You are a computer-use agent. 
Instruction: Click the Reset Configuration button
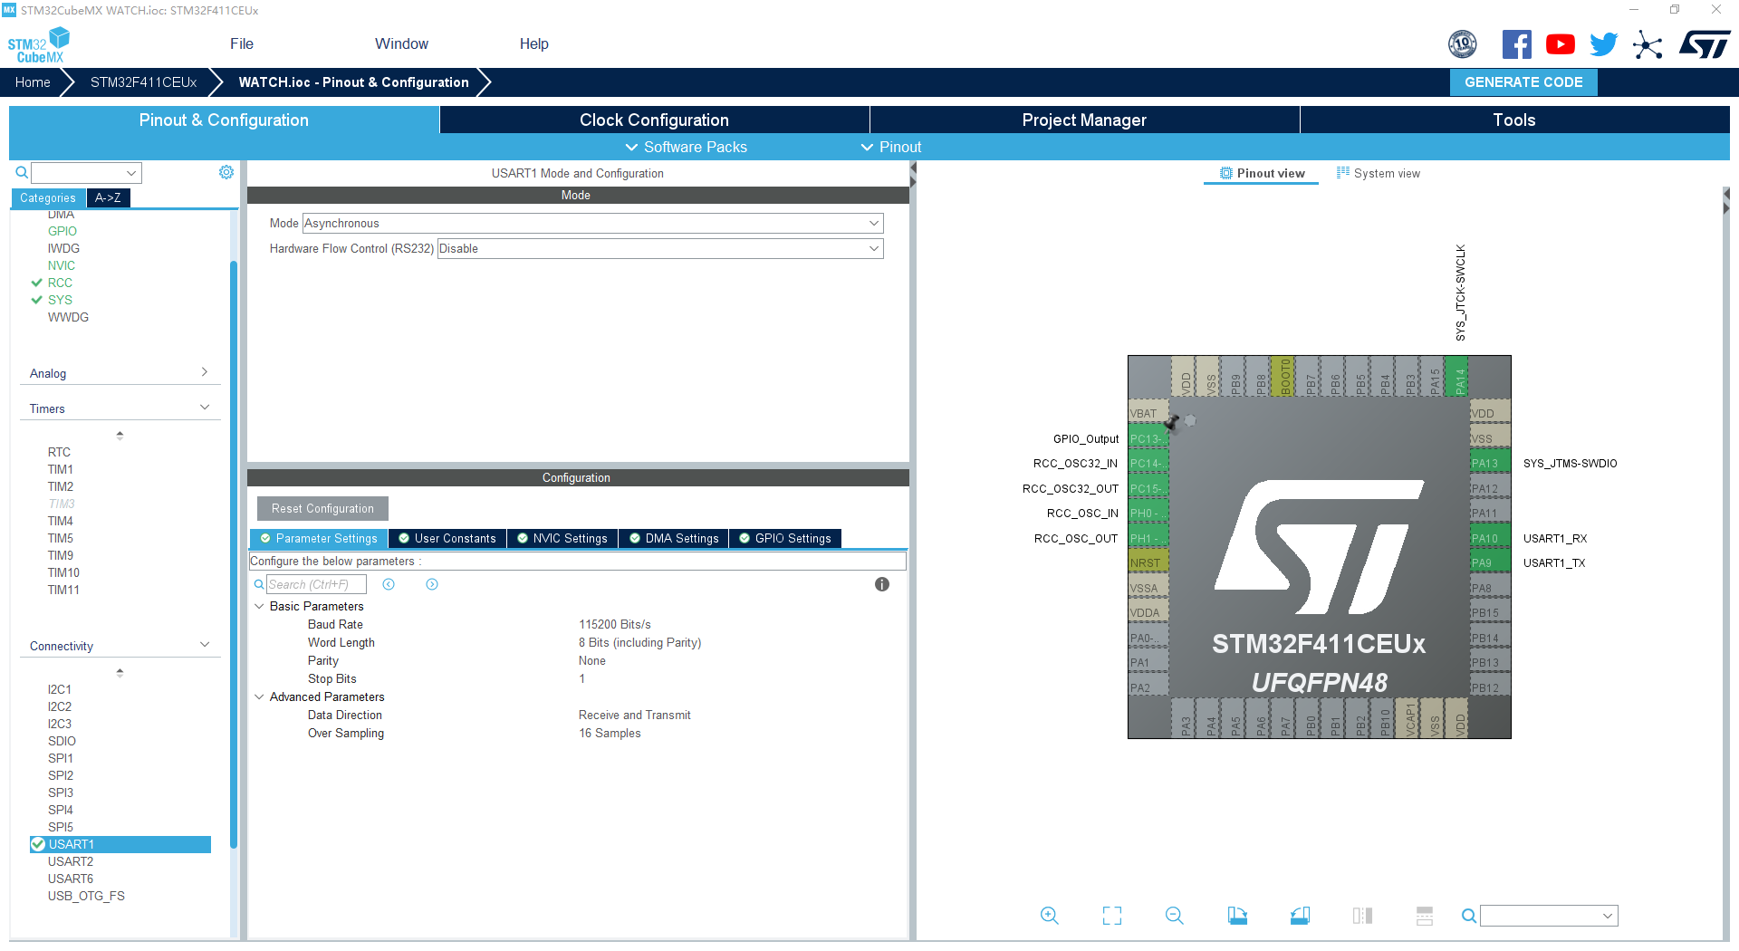pyautogui.click(x=322, y=508)
